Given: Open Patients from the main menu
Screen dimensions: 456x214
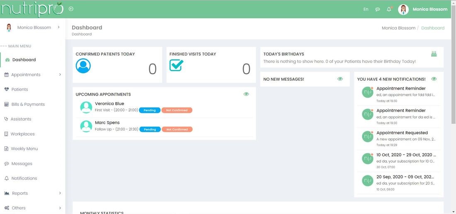Looking at the screenshot, I should tap(19, 89).
